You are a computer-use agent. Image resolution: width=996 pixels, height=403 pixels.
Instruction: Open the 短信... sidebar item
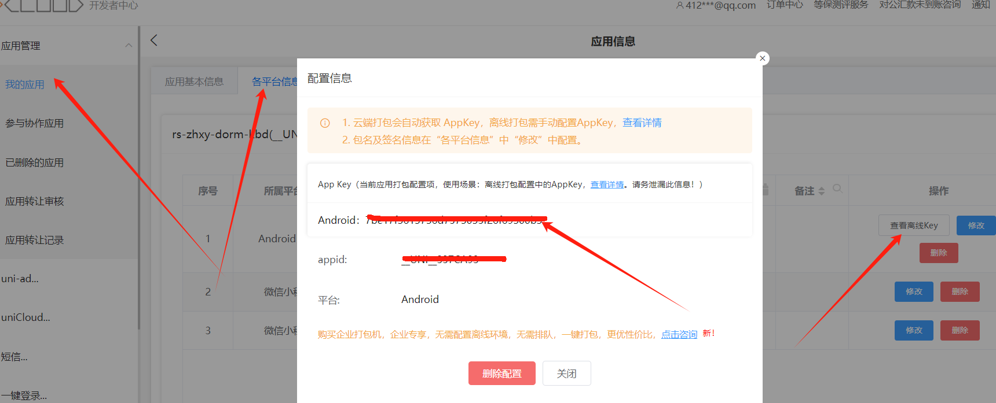tap(14, 357)
